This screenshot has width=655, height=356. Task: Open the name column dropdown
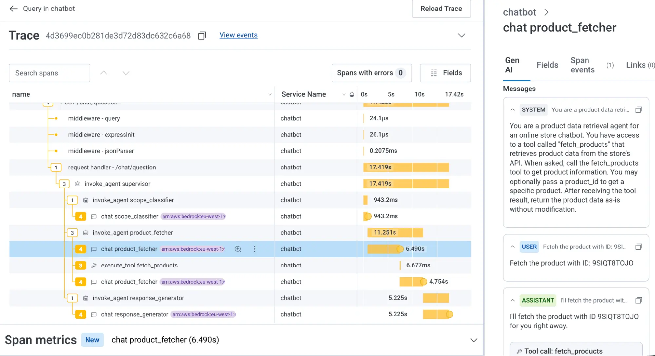270,94
